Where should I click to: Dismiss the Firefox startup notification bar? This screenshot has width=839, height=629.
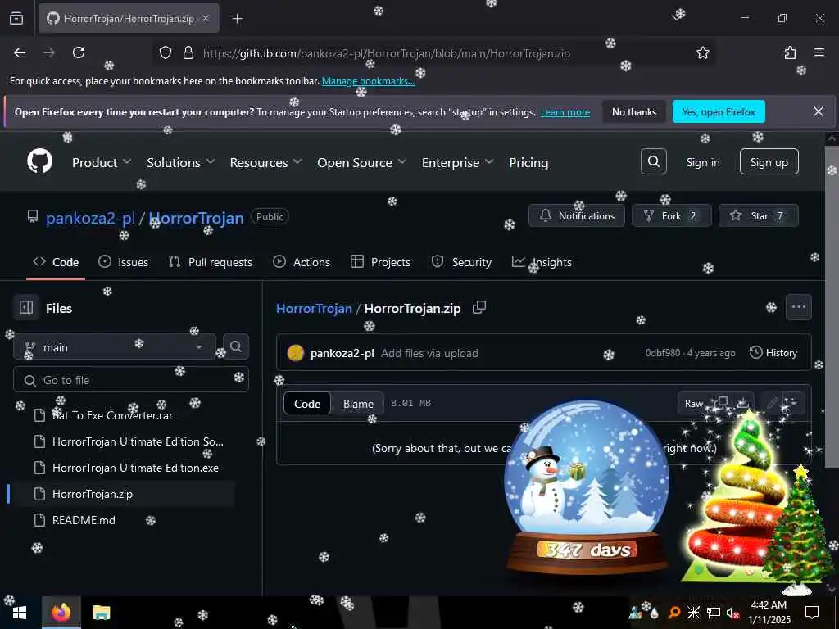click(x=819, y=111)
